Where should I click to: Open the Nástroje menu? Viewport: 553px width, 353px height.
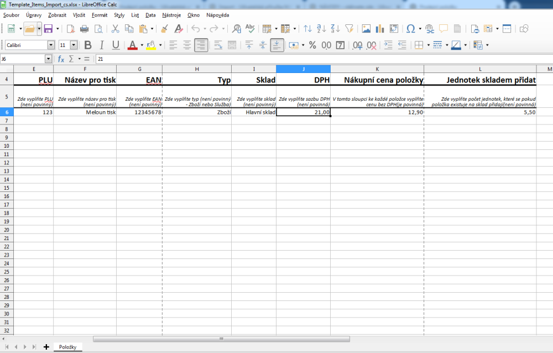171,15
